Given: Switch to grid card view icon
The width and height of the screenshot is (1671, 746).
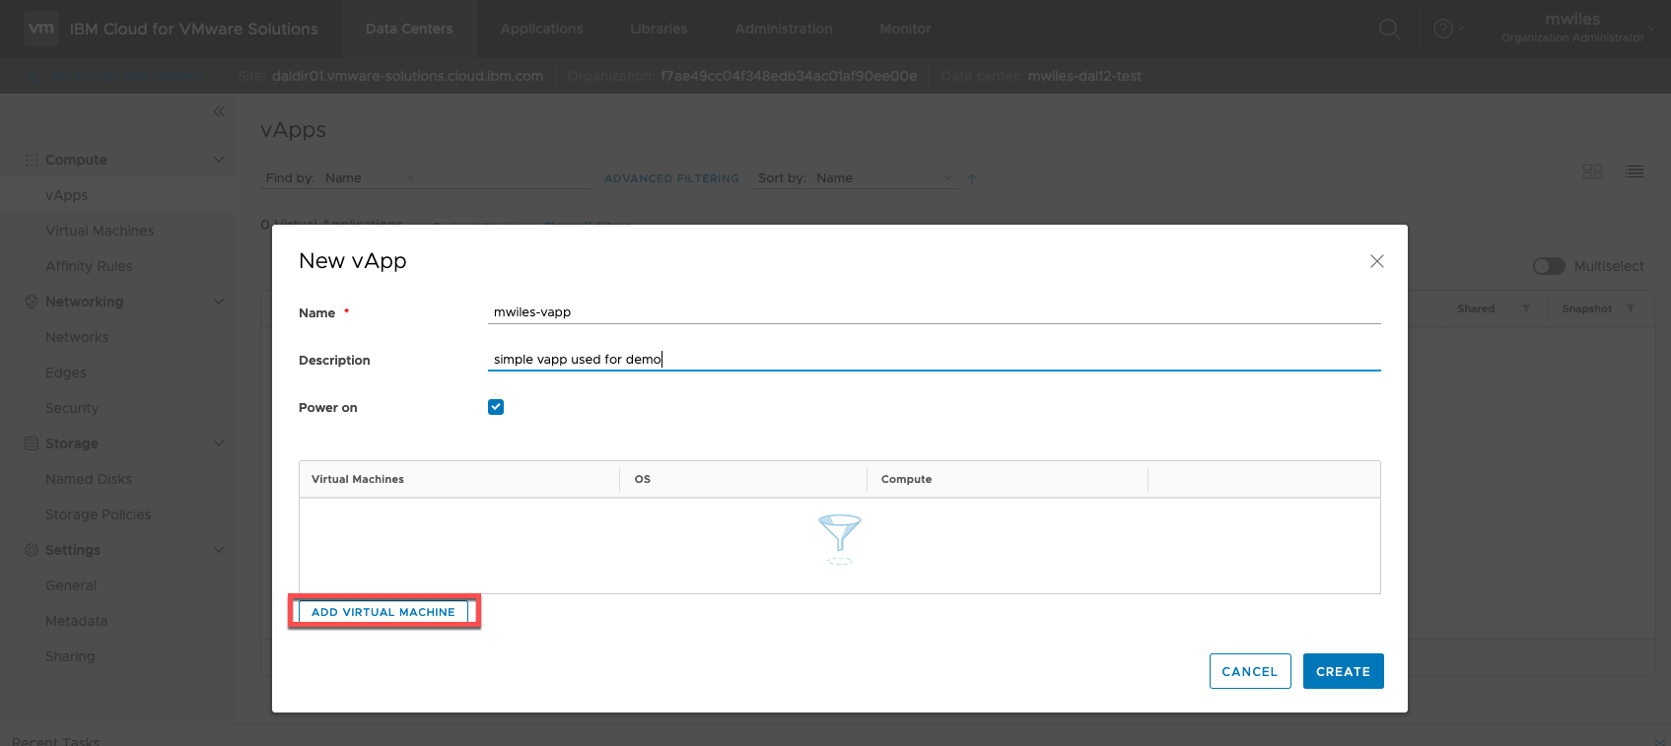Looking at the screenshot, I should (1592, 171).
